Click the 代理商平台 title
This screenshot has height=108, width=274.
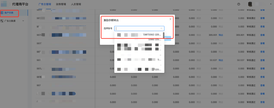click(x=20, y=4)
